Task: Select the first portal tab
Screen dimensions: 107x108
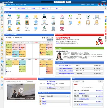Action: (10, 8)
